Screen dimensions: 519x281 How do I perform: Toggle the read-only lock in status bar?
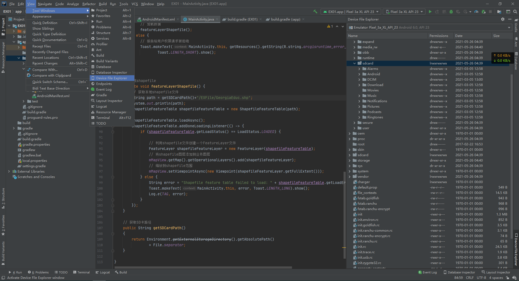[x=508, y=278]
